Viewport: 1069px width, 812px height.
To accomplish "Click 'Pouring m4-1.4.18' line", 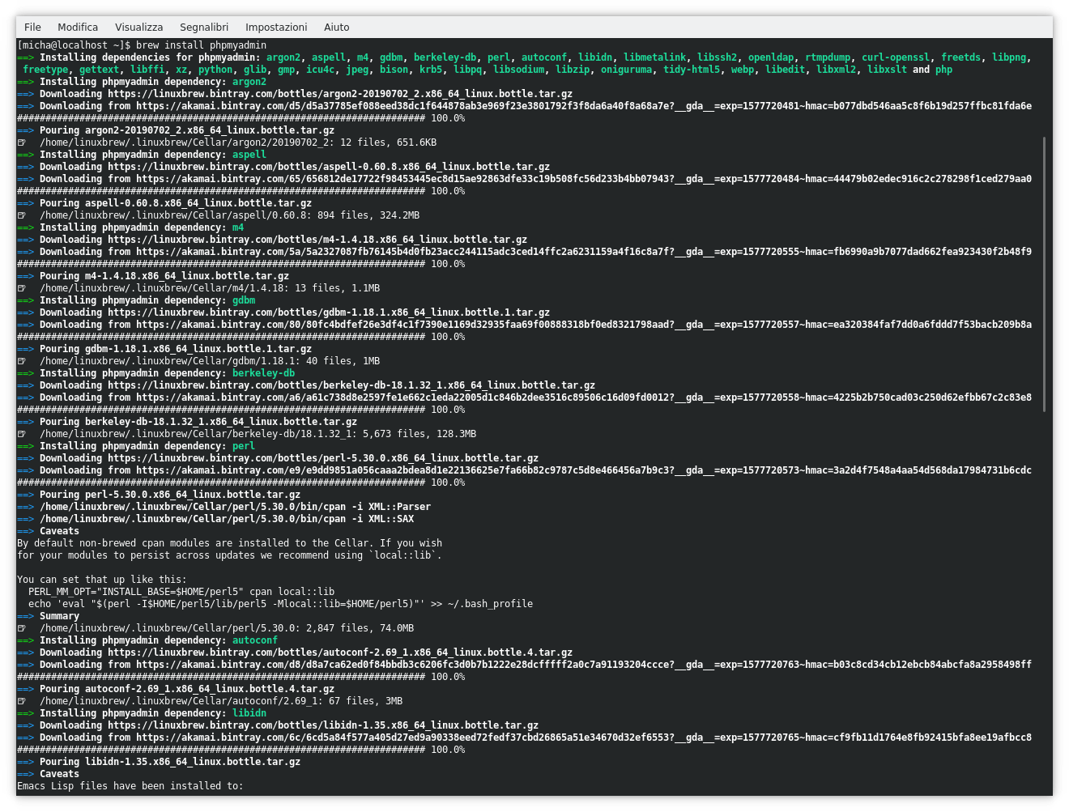I will (x=153, y=276).
